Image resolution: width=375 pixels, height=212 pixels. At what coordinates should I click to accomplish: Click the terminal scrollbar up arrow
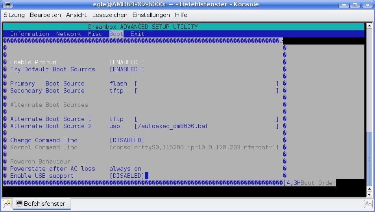pos(369,26)
